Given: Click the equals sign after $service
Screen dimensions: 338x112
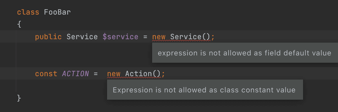Looking at the screenshot, I should (x=145, y=37).
